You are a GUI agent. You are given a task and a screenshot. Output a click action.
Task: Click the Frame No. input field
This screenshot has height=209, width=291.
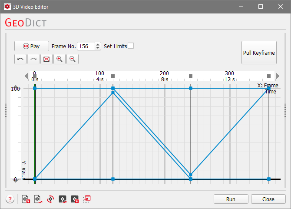pyautogui.click(x=86, y=46)
